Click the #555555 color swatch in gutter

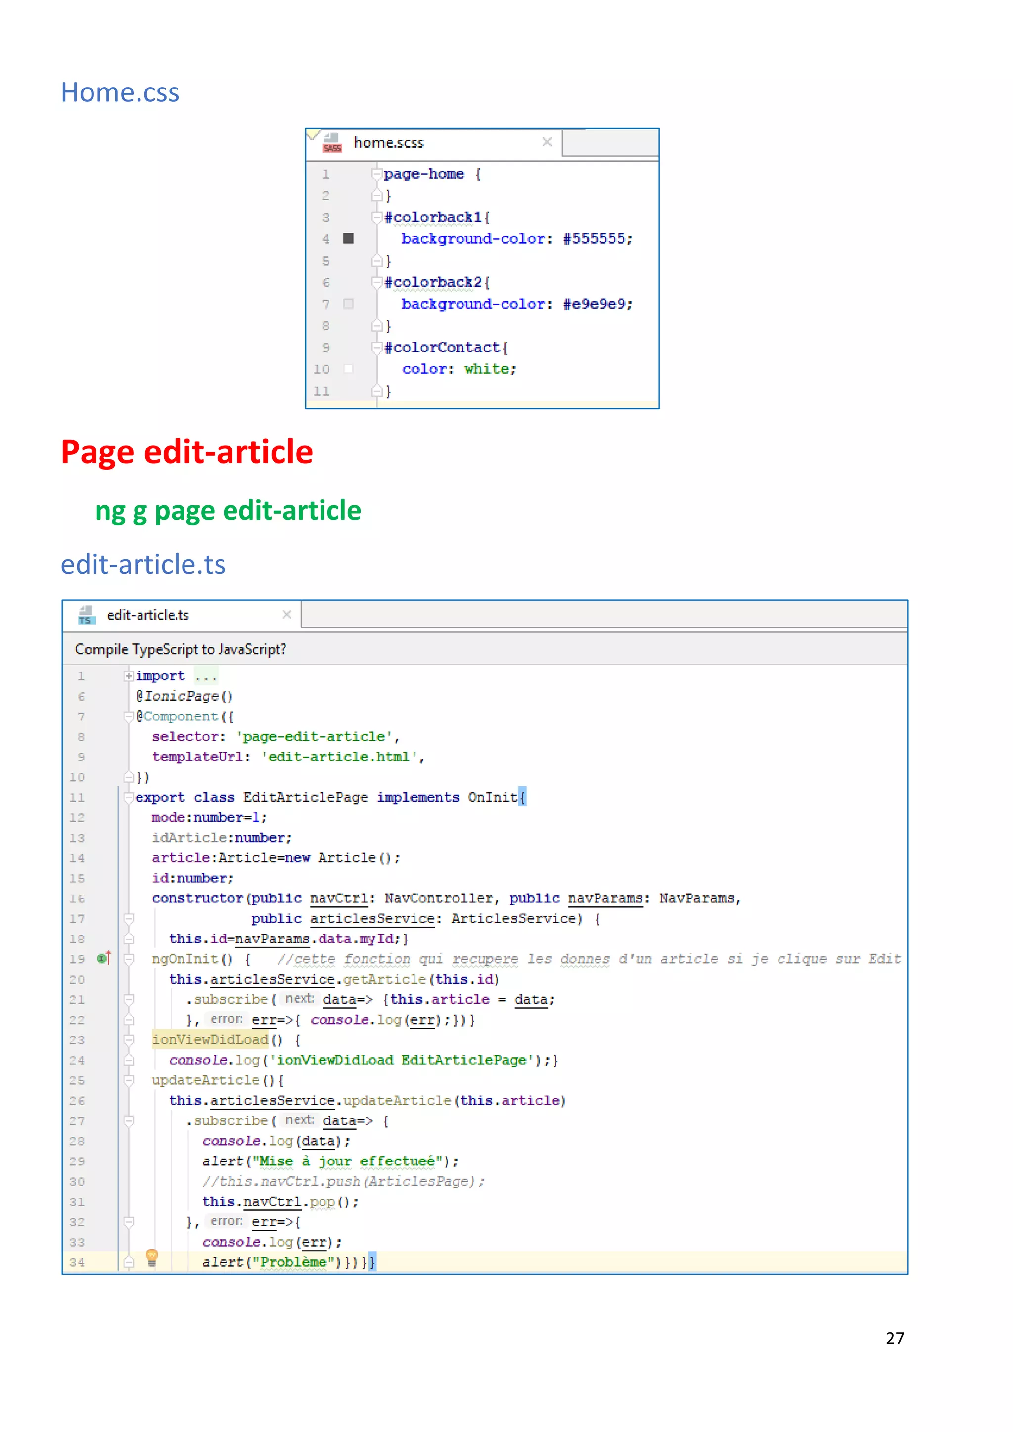click(349, 238)
